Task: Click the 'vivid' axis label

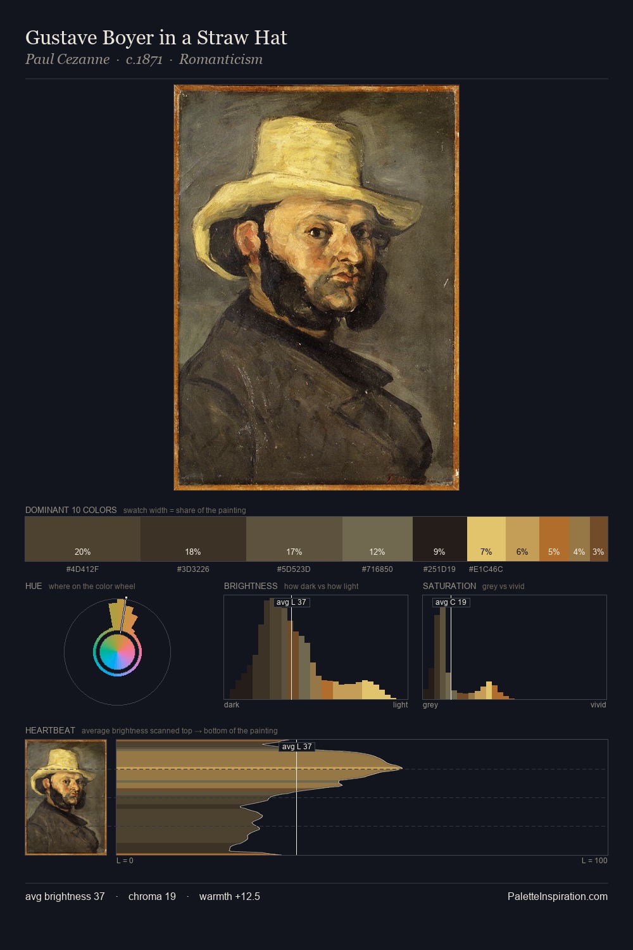Action: 598,705
